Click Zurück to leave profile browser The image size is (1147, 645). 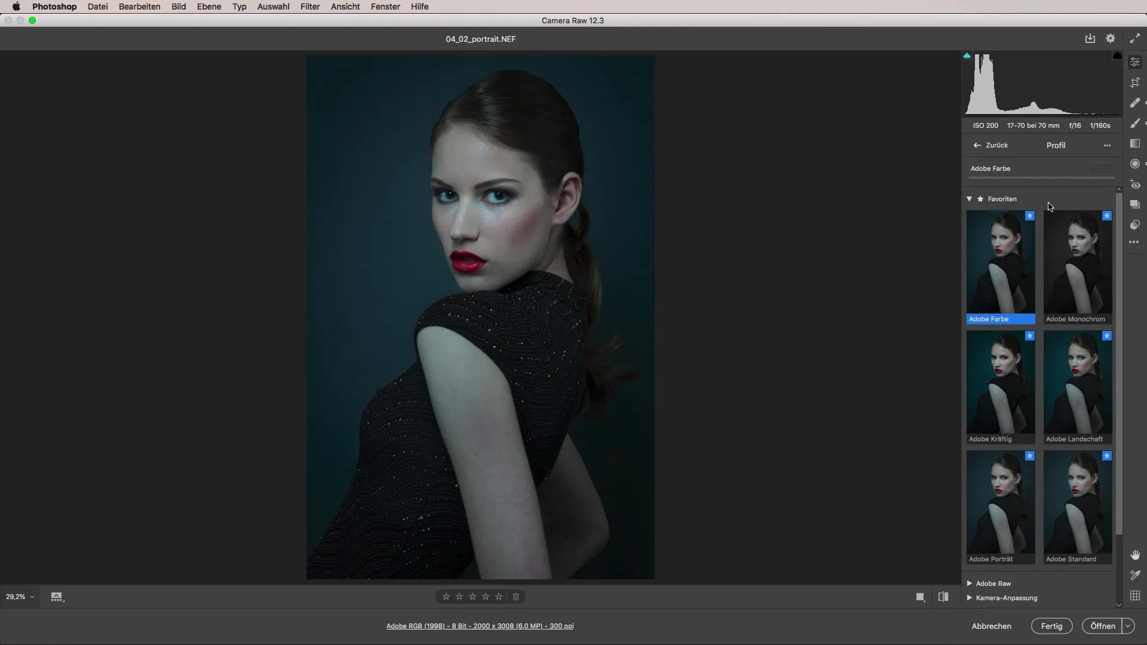click(x=990, y=145)
